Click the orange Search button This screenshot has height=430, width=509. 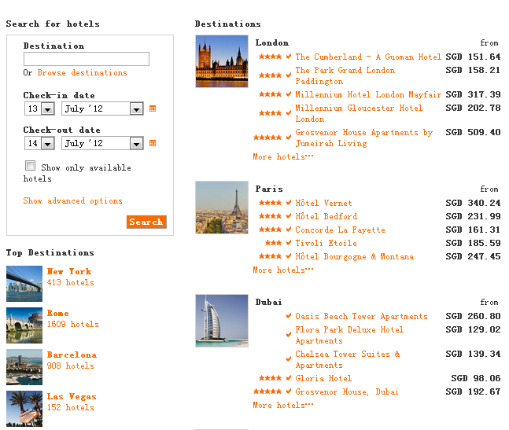point(146,222)
